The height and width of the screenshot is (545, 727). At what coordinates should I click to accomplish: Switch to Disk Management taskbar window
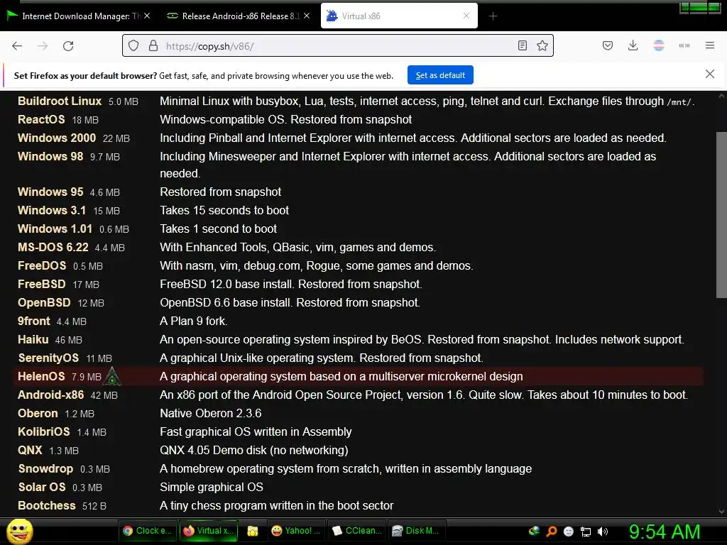[x=415, y=531]
